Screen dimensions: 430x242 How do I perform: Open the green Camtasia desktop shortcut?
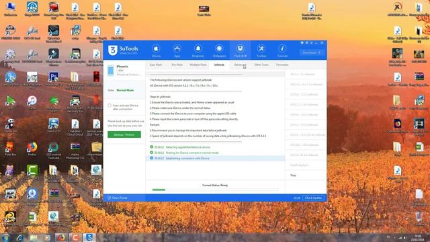pyautogui.click(x=32, y=172)
